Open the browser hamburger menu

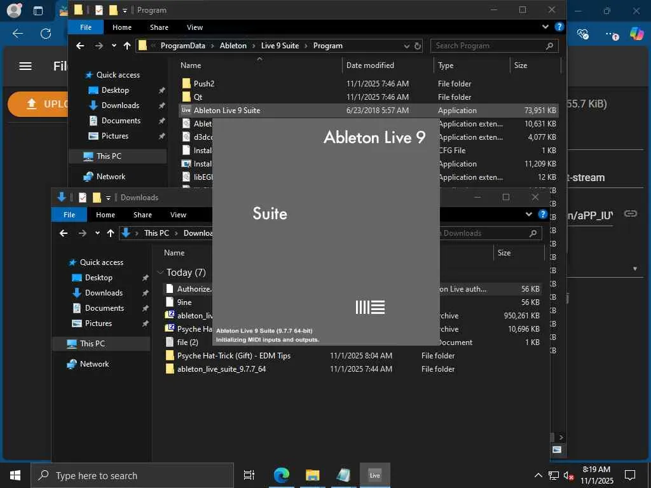(25, 66)
